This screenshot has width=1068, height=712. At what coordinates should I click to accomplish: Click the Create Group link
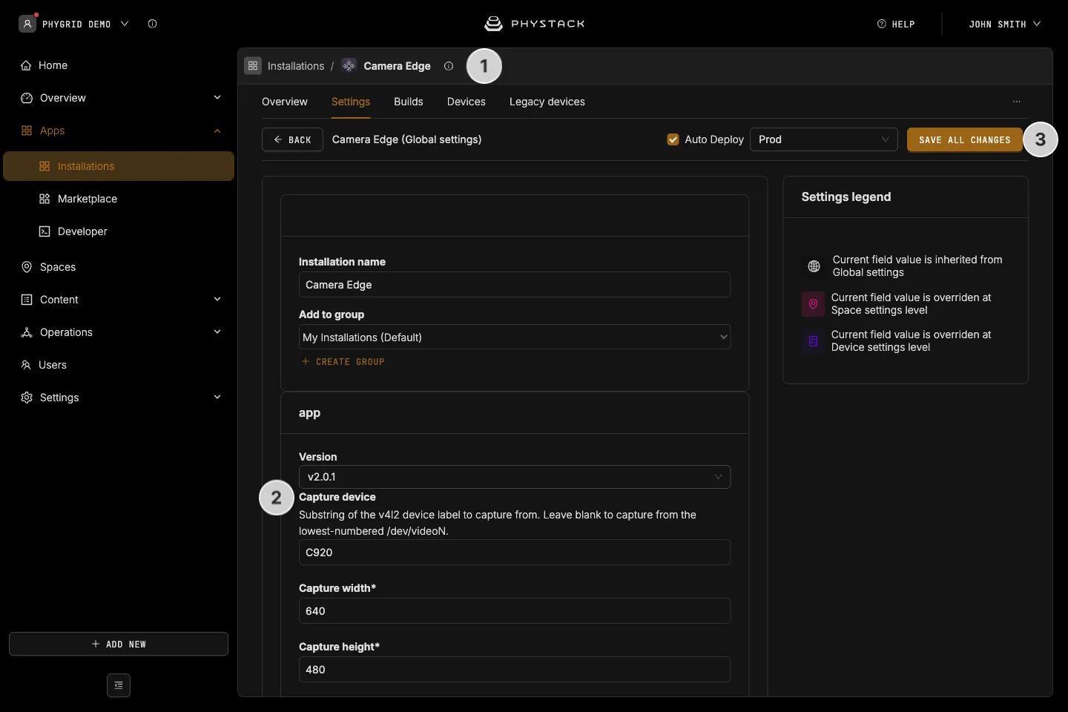tap(343, 362)
